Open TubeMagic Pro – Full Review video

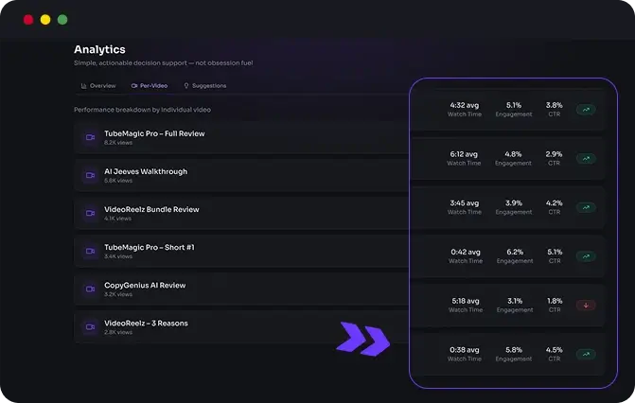(x=154, y=133)
